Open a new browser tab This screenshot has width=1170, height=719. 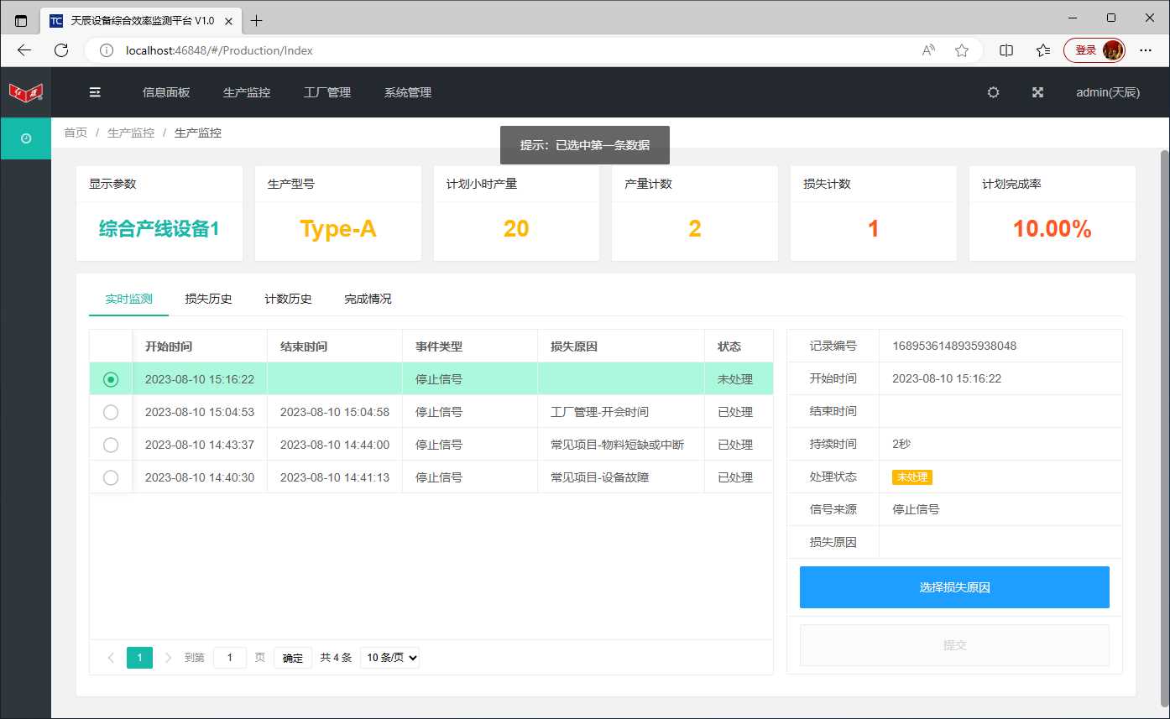click(257, 20)
